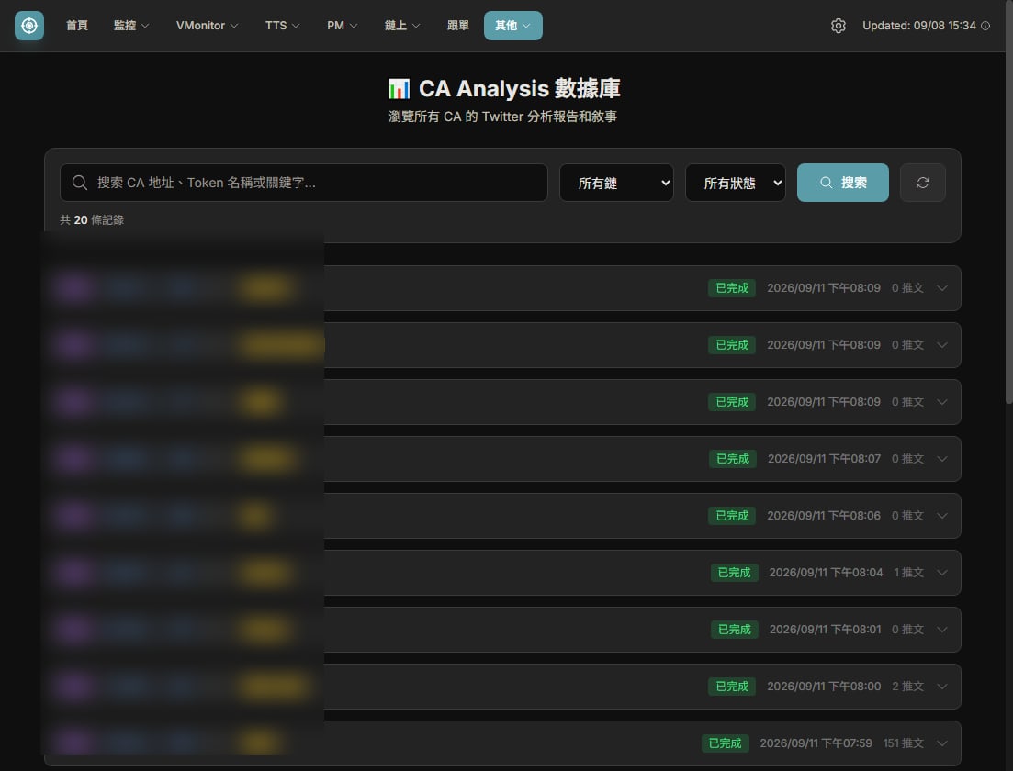Click the CA Analysis 數據庫 heading
This screenshot has width=1013, height=771.
(520, 88)
